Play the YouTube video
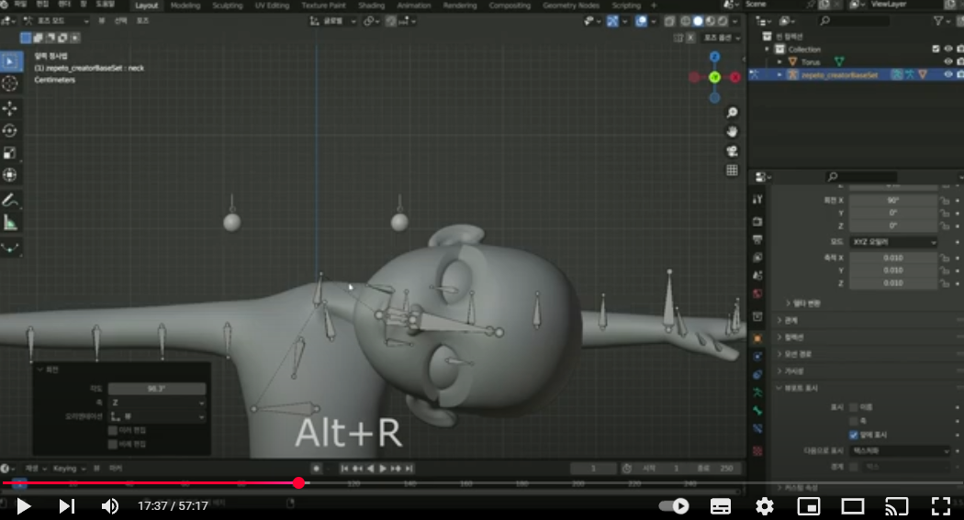Image resolution: width=964 pixels, height=520 pixels. coord(23,506)
